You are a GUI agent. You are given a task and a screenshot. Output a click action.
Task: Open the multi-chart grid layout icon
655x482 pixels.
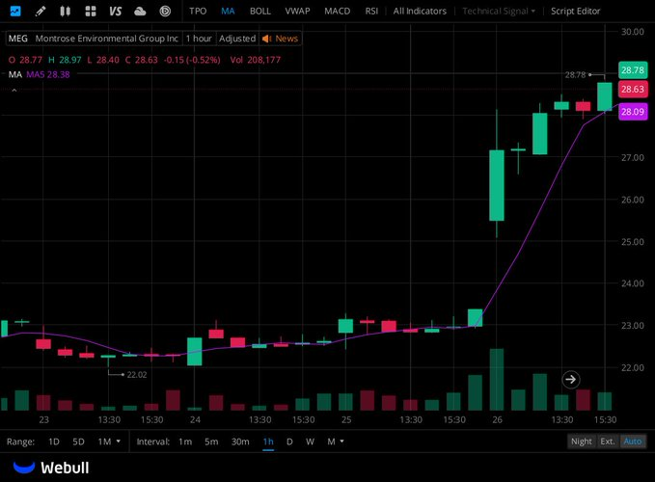click(91, 11)
